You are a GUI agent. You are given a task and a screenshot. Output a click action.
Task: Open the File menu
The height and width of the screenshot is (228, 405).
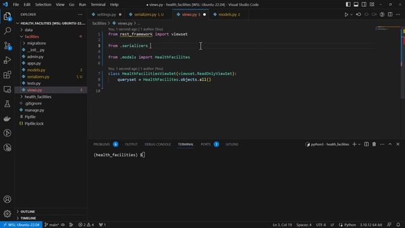[x=16, y=4]
